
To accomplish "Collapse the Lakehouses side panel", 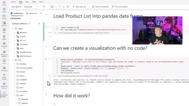I will coord(41,13).
